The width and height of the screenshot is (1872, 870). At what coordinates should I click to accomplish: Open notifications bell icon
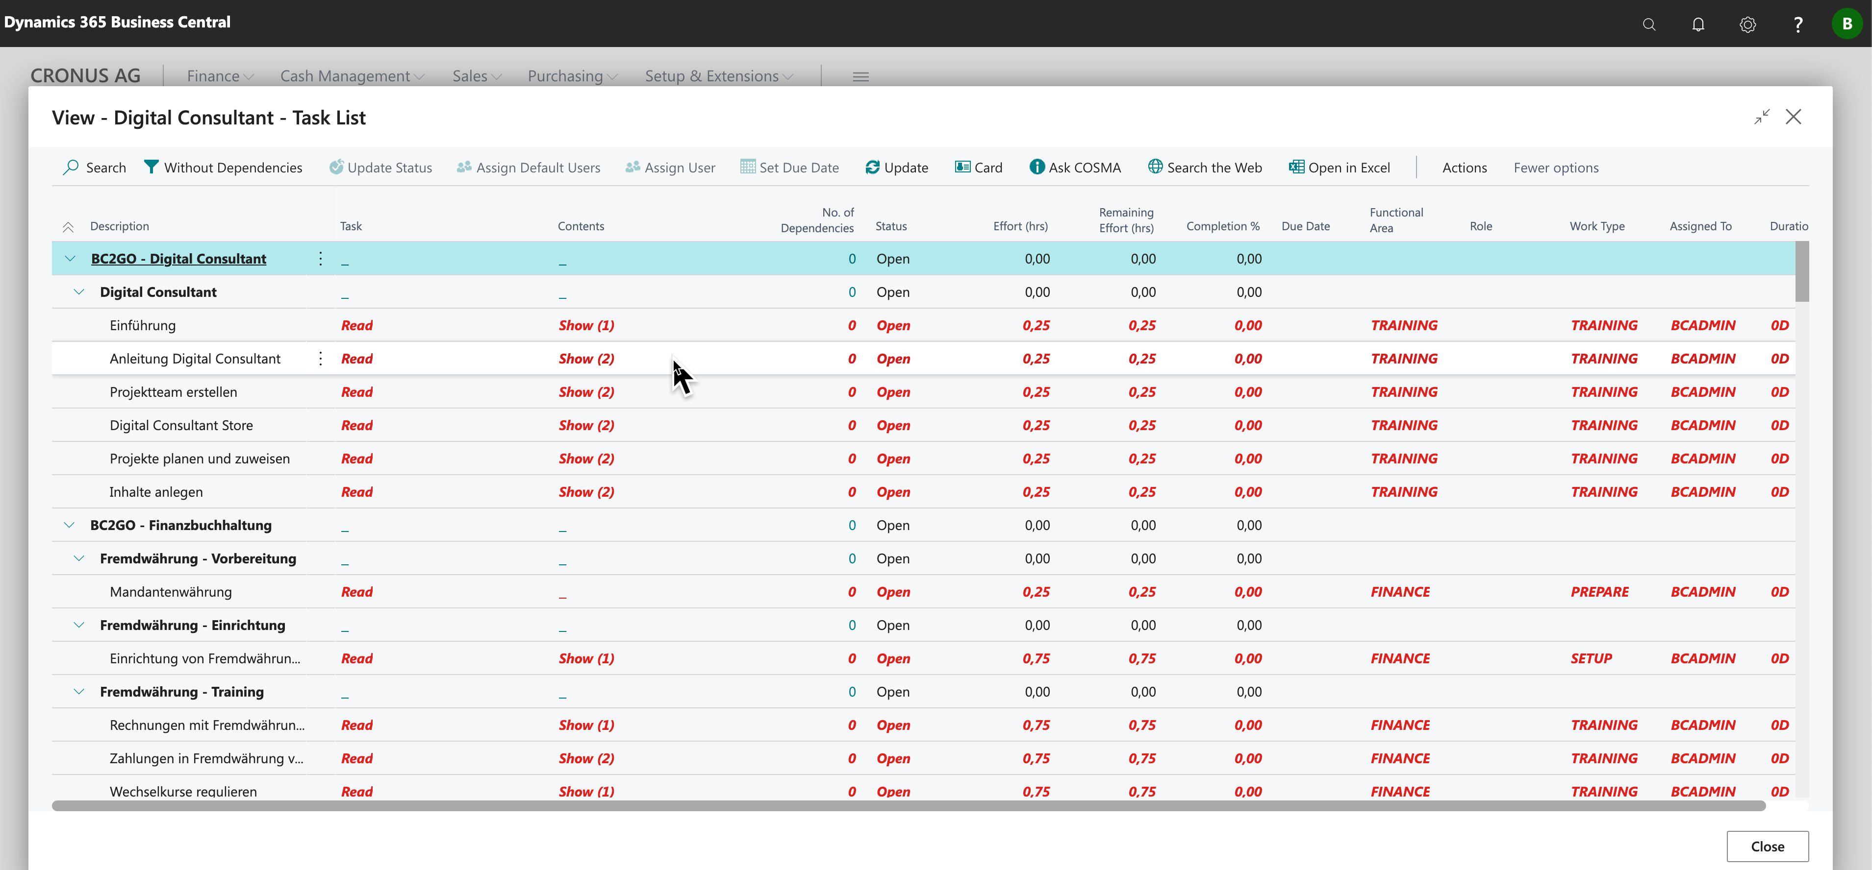click(1697, 24)
